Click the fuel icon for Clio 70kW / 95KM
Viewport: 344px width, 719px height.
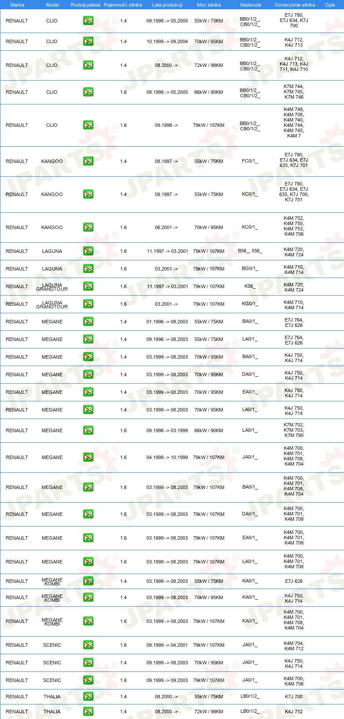(88, 41)
